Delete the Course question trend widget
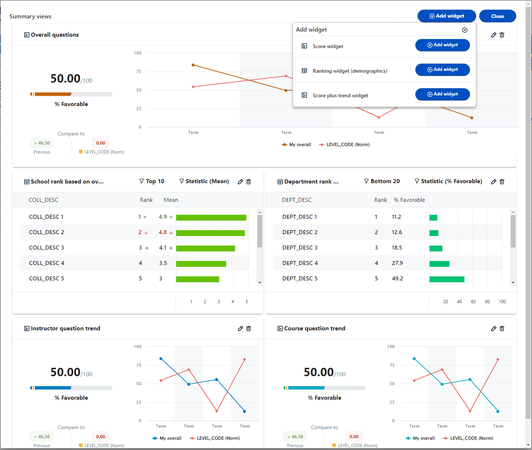The width and height of the screenshot is (532, 450). [x=502, y=329]
